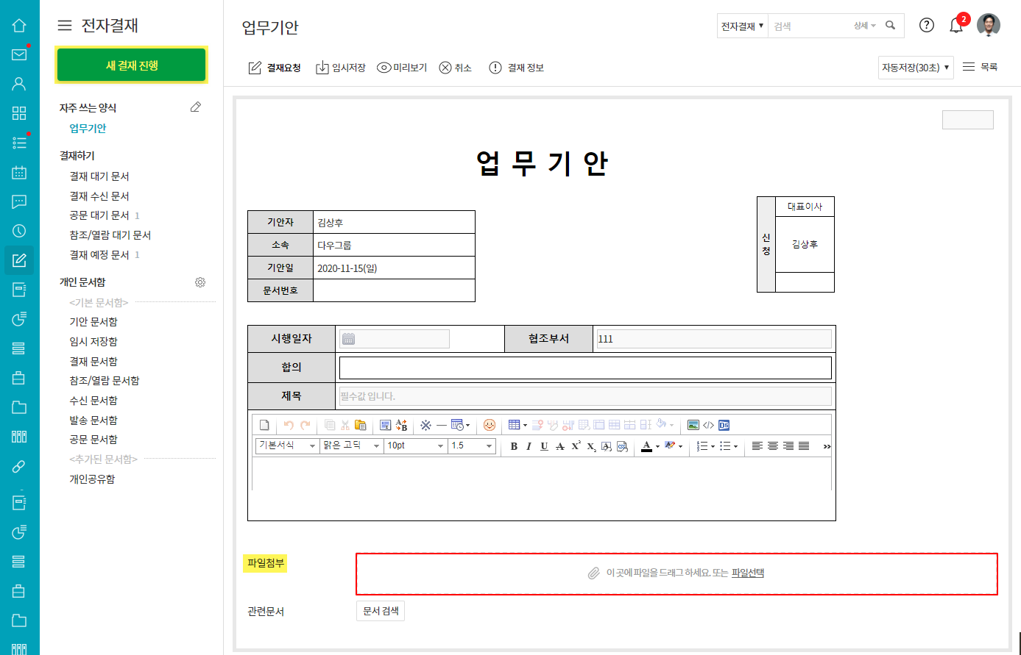Screen dimensions: 1021x655
Task: Open the font color picker swatch
Action: coord(646,446)
